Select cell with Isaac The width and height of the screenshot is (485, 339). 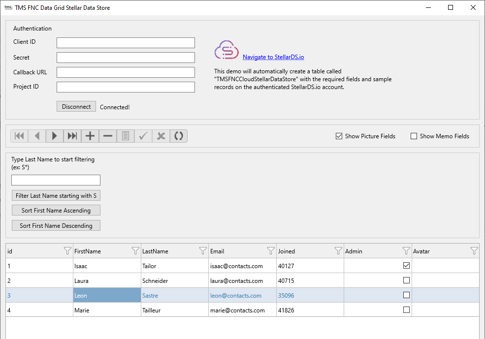coord(107,266)
